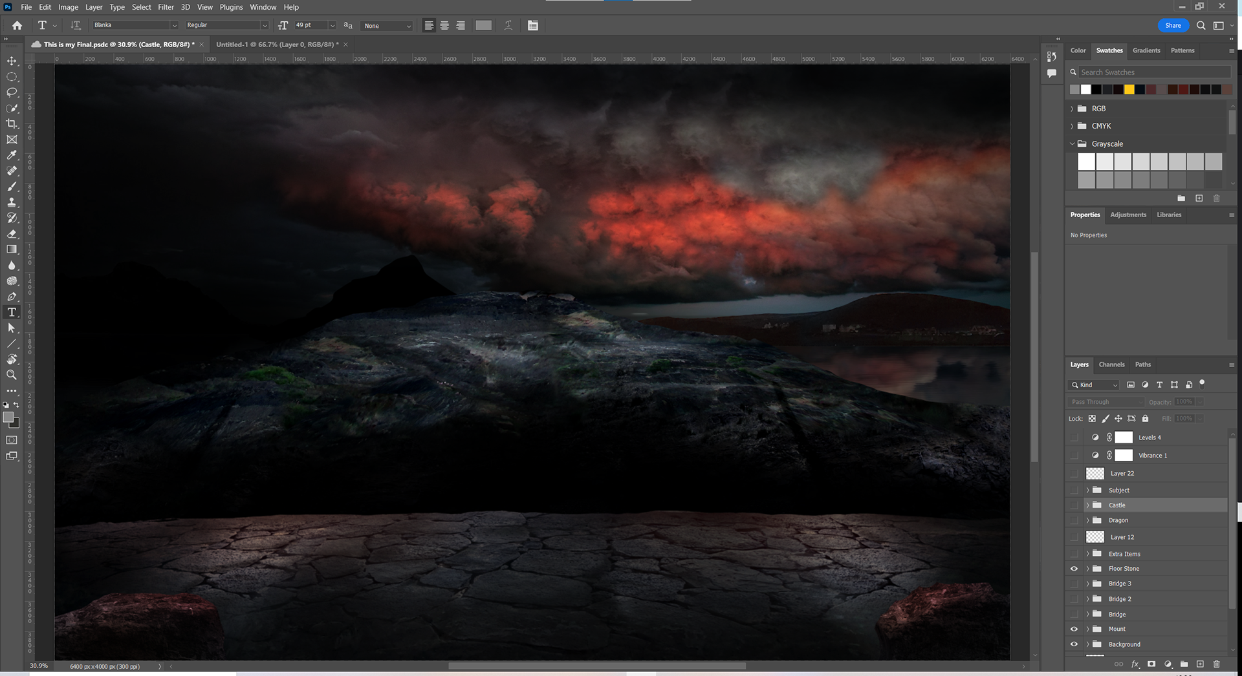Hide the Floor Stone group
This screenshot has height=676, width=1242.
tap(1074, 569)
